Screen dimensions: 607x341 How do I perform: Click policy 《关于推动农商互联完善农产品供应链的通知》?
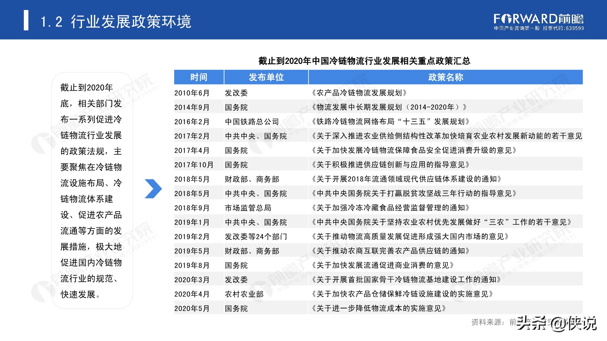(x=391, y=251)
